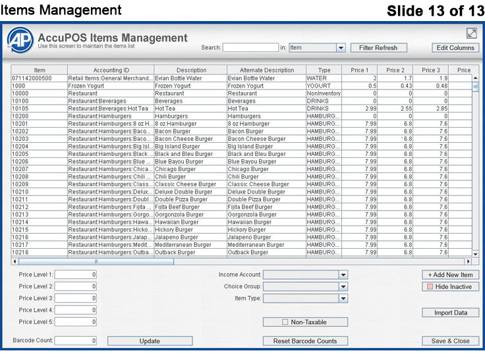Select the Frozen Yogurt description cell
Viewport: 485px width, 356px height.
(x=190, y=86)
